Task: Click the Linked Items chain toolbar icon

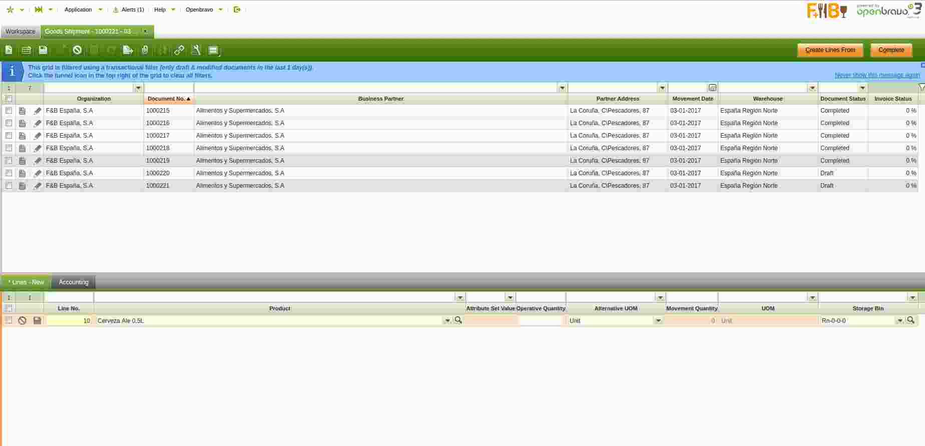Action: (x=179, y=50)
